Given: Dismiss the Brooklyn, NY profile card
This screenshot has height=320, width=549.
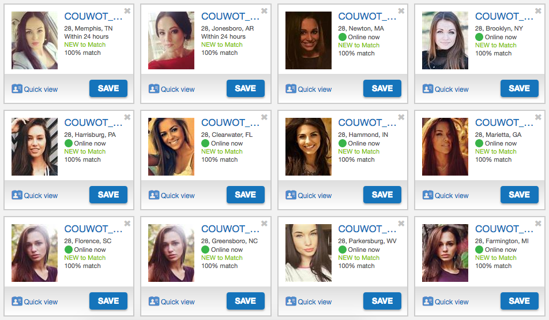Looking at the screenshot, I should [538, 11].
